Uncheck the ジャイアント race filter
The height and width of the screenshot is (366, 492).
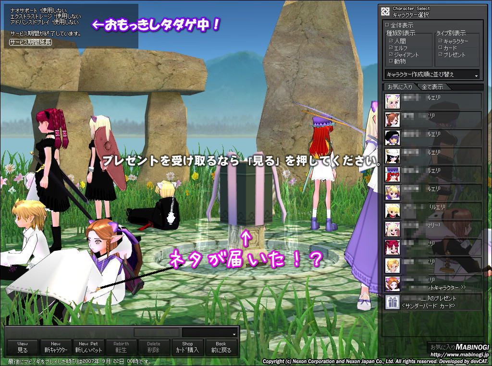click(391, 54)
